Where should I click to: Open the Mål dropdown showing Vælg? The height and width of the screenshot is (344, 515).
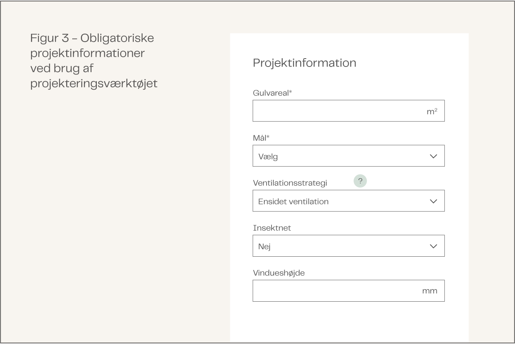(340, 156)
